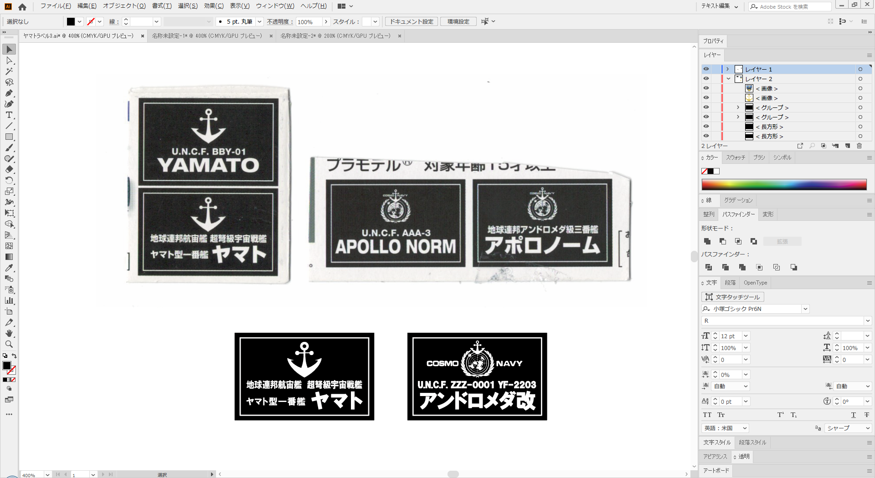Hide レイヤー 1 with its eye icon
This screenshot has height=478, width=875.
(706, 69)
